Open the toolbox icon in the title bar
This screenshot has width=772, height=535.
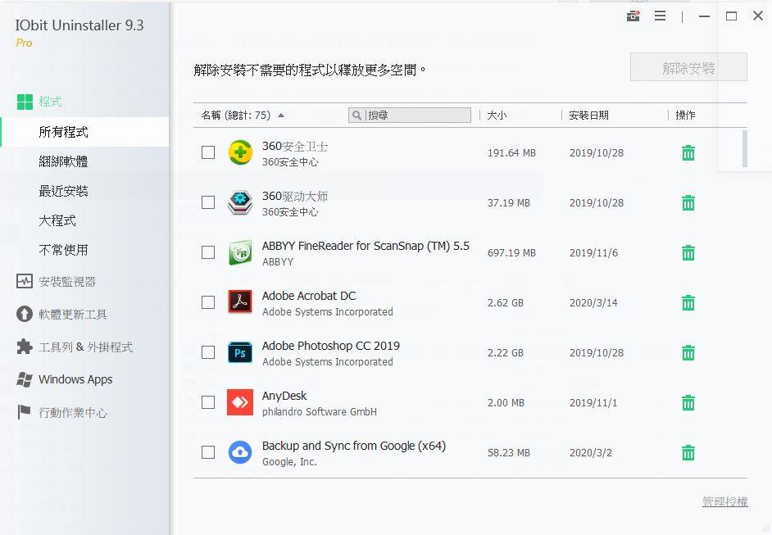point(633,16)
